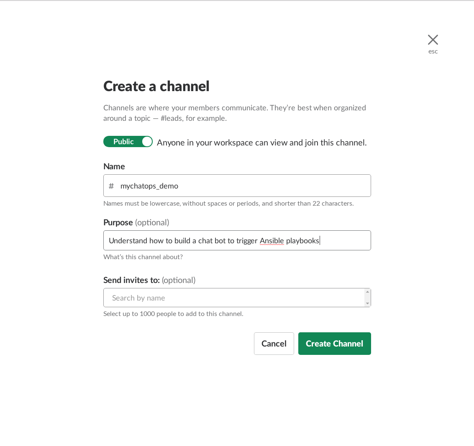Focus the Name field containing mychatops_demo
The width and height of the screenshot is (474, 446).
coord(243,186)
